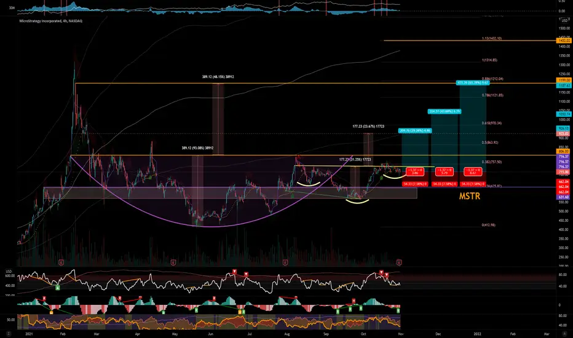Image resolution: width=573 pixels, height=338 pixels.
Task: Click the 209.76 (29.28%) long position target
Action: point(415,130)
